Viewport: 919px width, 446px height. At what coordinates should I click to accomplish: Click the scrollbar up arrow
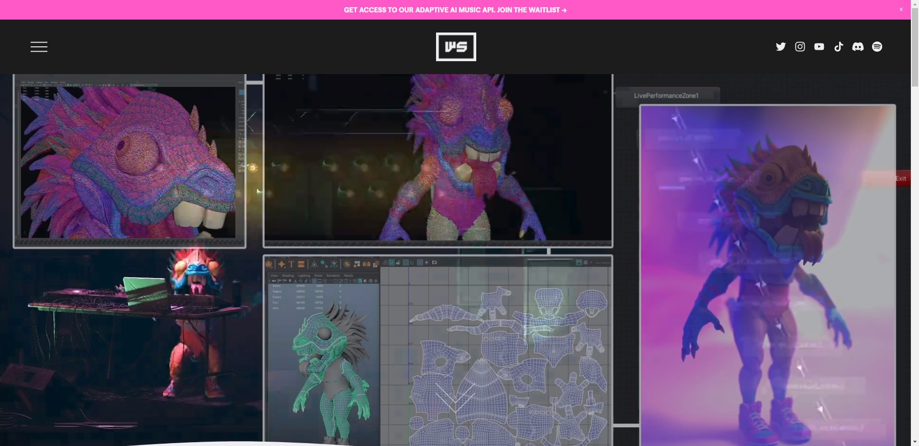[915, 3]
